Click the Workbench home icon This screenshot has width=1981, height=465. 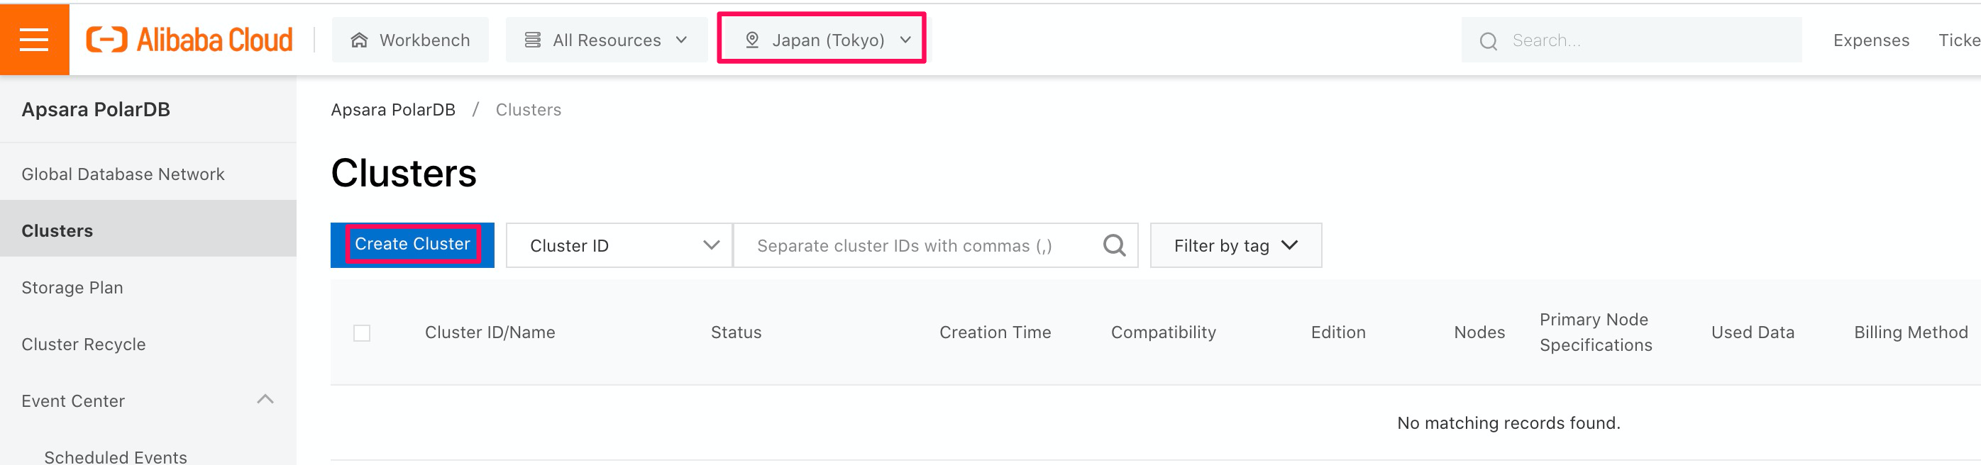[359, 40]
